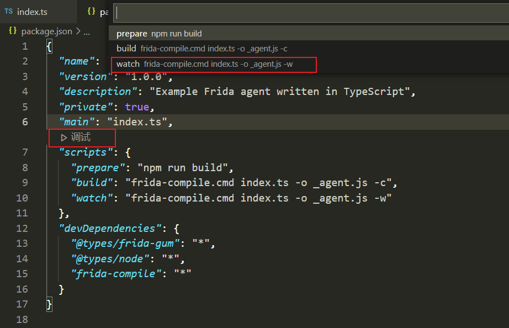Click the opening brace on line 1
The width and height of the screenshot is (509, 328).
pyautogui.click(x=49, y=46)
